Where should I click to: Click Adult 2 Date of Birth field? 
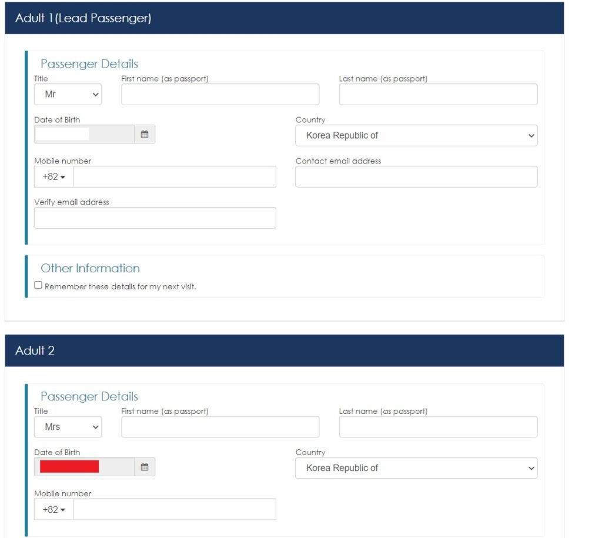point(85,467)
